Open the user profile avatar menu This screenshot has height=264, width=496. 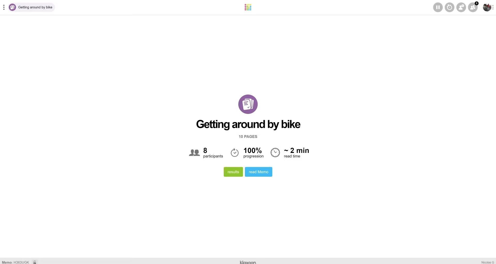coord(487,7)
